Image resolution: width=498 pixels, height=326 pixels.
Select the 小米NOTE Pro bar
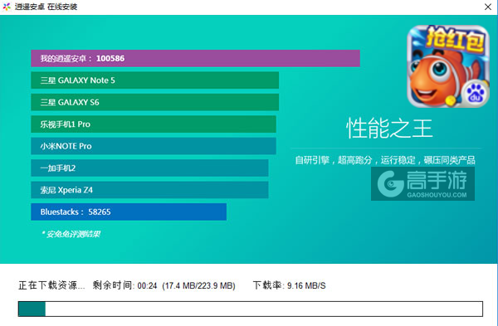tap(154, 146)
